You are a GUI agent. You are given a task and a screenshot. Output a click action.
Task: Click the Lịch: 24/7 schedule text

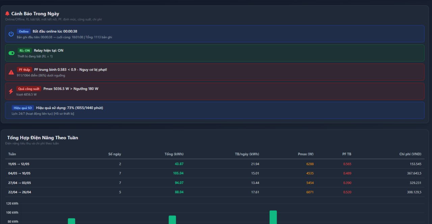tap(43, 114)
